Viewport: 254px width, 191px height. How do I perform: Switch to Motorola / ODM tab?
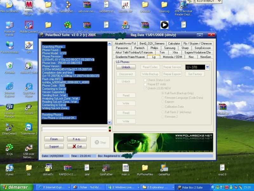pyautogui.click(x=172, y=57)
